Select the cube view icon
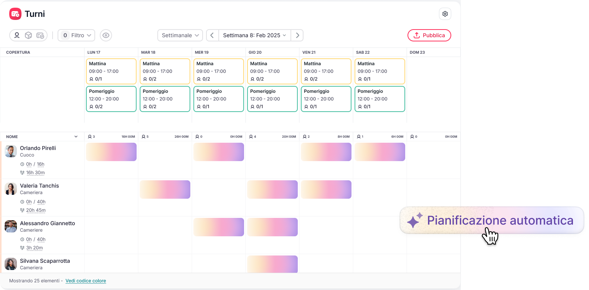 pyautogui.click(x=28, y=35)
